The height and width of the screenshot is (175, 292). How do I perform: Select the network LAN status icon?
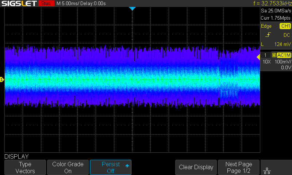[267, 170]
